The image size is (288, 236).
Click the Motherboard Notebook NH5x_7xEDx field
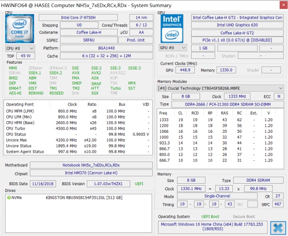tap(91, 165)
